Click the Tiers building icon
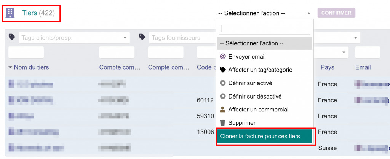Viewport: 390px width, 159px height. (x=10, y=13)
